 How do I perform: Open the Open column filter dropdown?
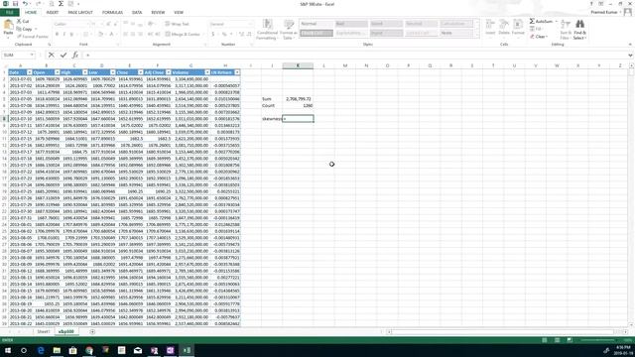pyautogui.click(x=58, y=72)
